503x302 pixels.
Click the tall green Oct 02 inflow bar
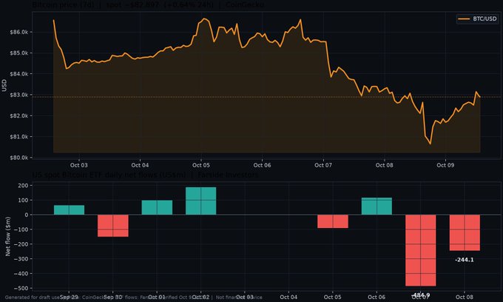[x=200, y=201]
